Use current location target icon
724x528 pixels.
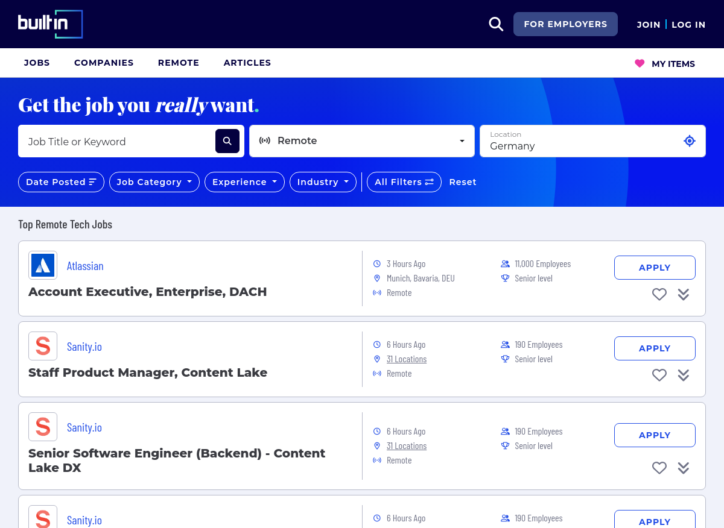690,141
